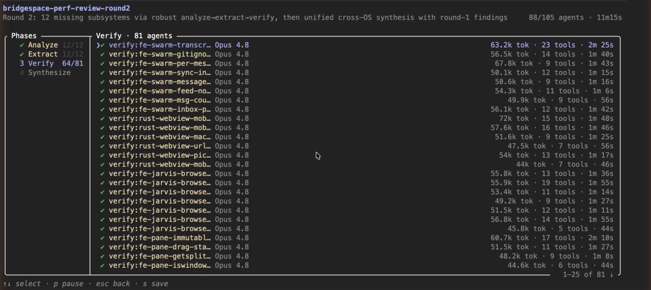Select the verify:fe-pane-immutabl agent row
This screenshot has height=290, width=651.
click(x=355, y=238)
